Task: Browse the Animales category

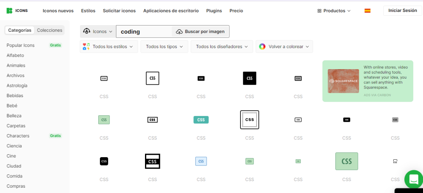Action: [x=16, y=65]
